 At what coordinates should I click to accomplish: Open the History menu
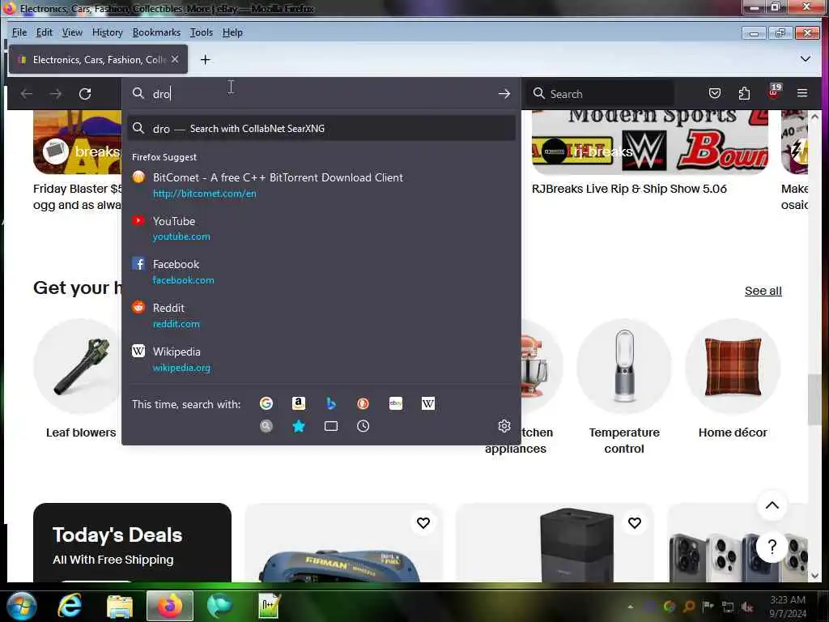pos(108,32)
